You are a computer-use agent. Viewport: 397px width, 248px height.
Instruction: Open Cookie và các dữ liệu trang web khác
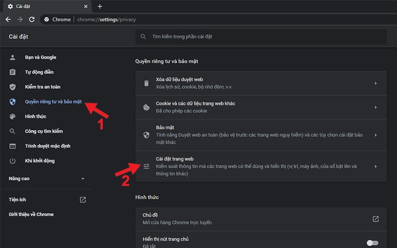[261, 107]
